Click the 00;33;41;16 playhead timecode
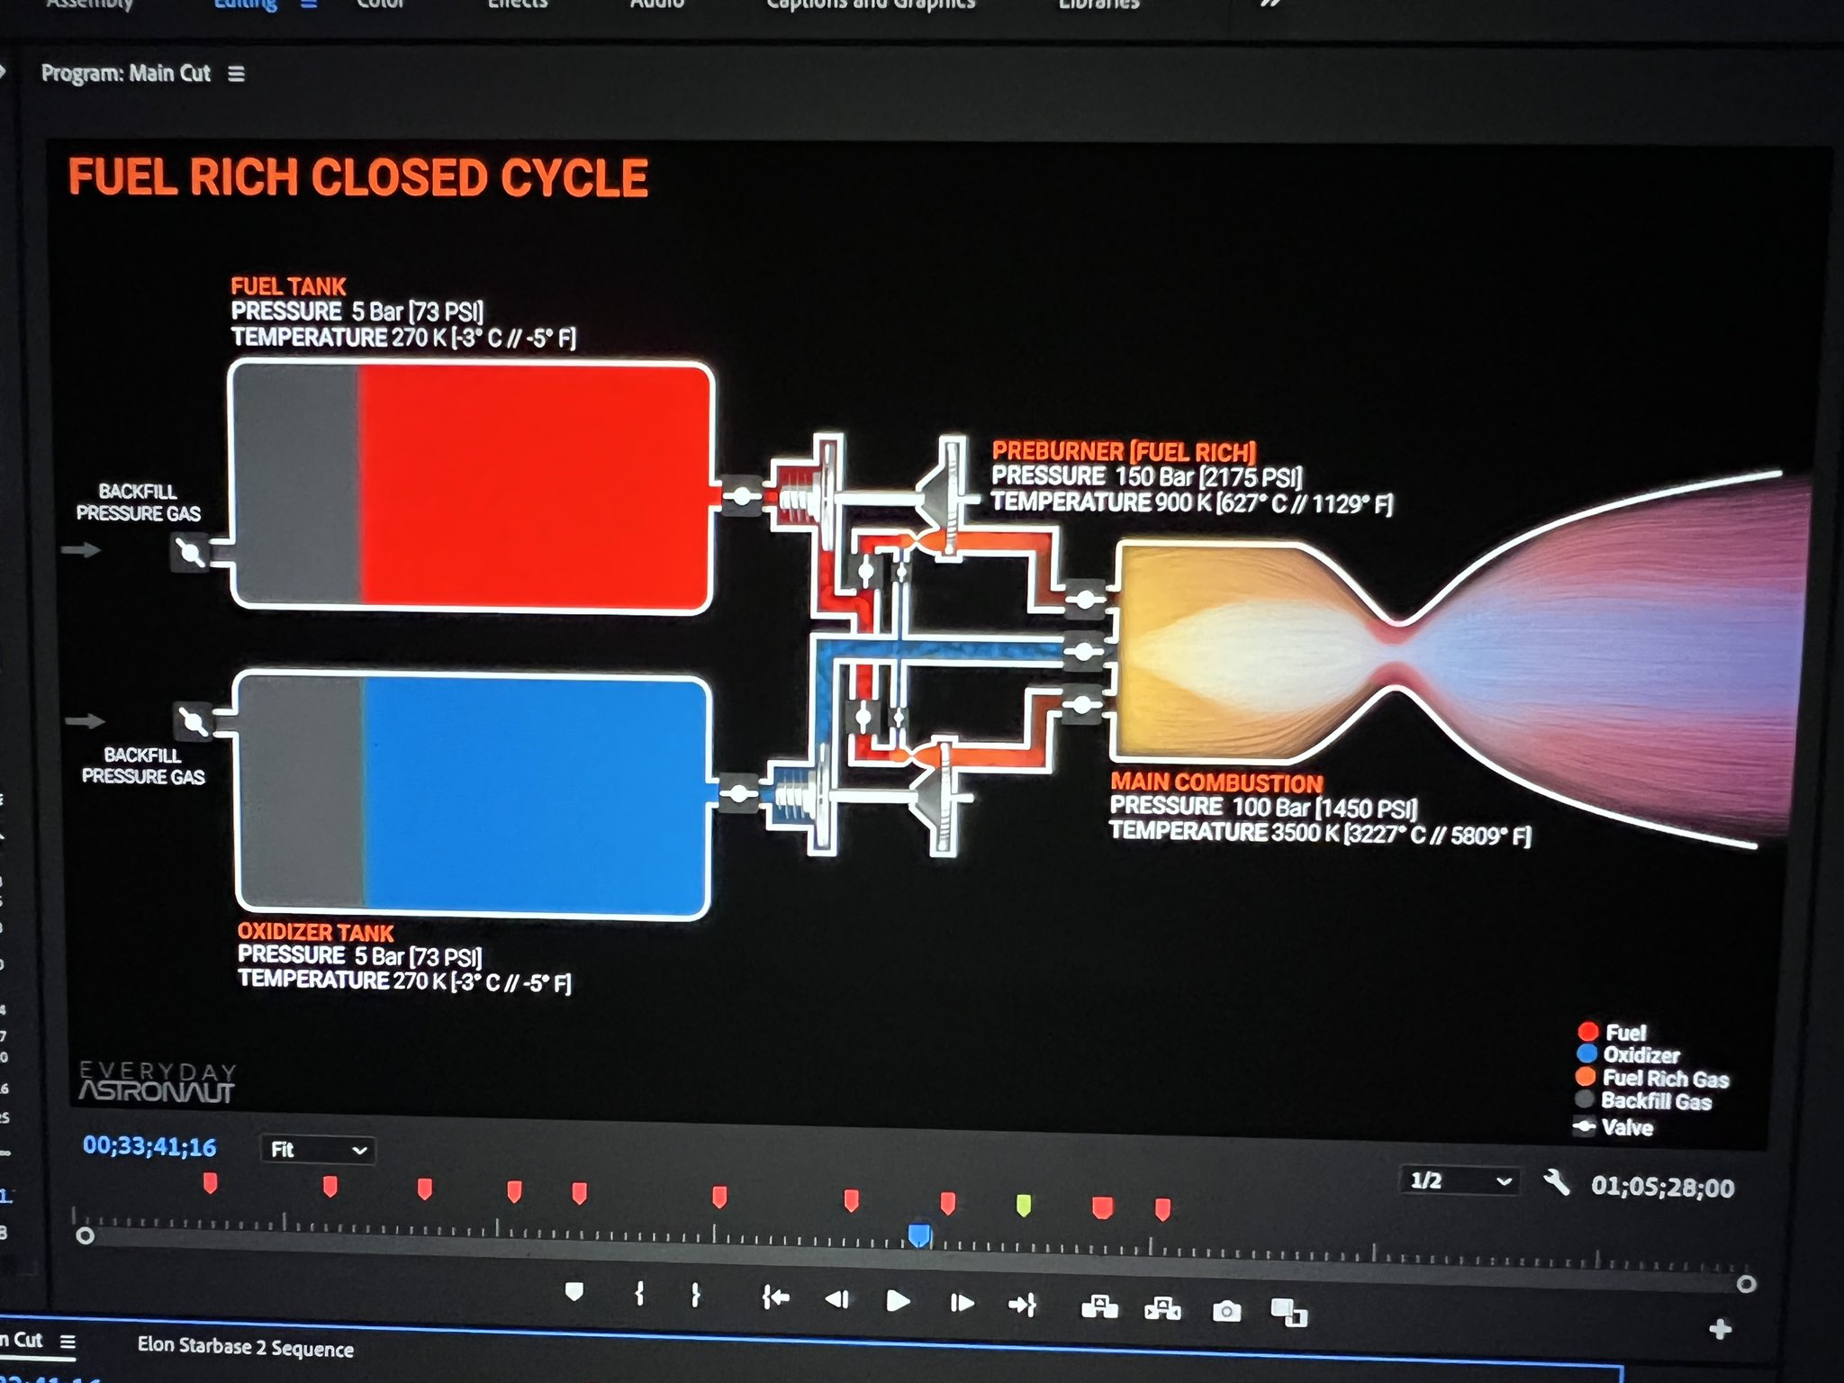1844x1383 pixels. 149,1146
